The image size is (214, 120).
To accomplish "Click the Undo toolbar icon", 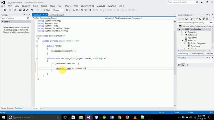I will (32, 10).
